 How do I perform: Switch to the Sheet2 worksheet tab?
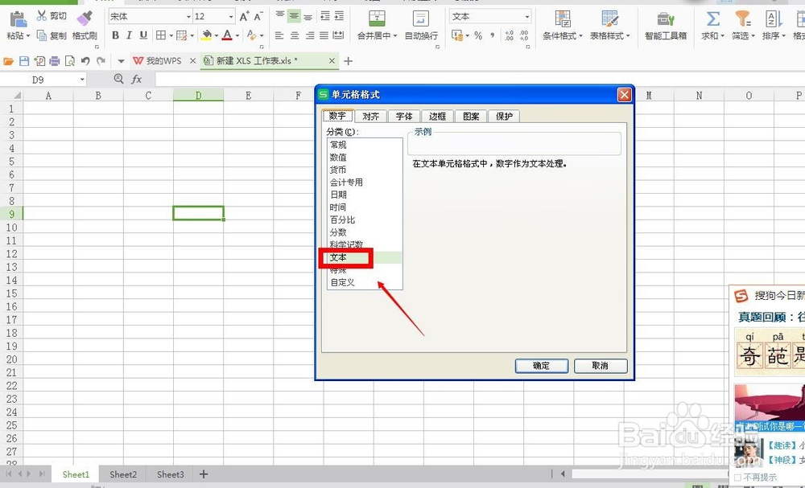click(x=122, y=474)
